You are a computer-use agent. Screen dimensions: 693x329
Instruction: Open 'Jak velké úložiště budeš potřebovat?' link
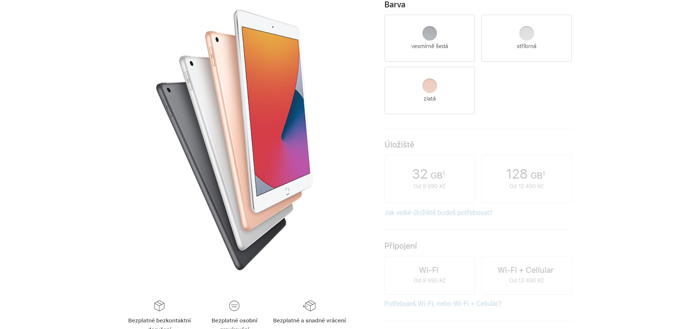pyautogui.click(x=438, y=213)
